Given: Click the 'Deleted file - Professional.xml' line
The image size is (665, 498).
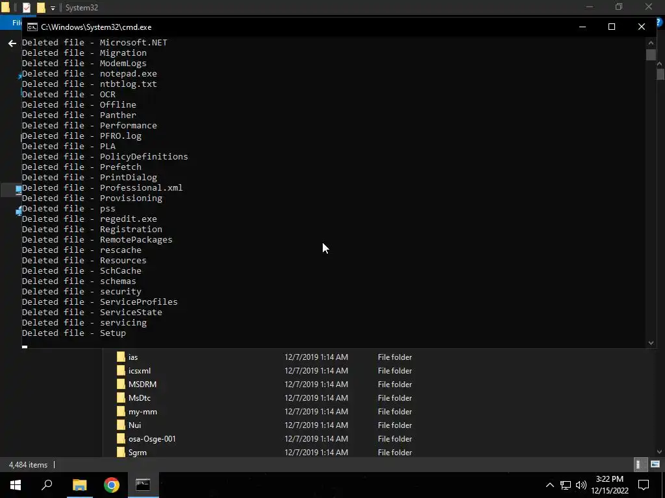Looking at the screenshot, I should coord(102,187).
